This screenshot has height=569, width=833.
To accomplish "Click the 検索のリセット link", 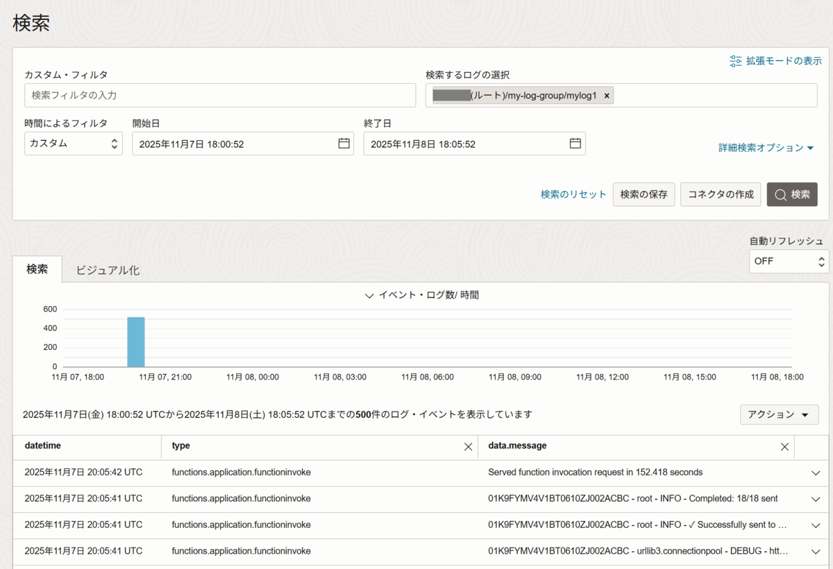I will click(x=573, y=194).
